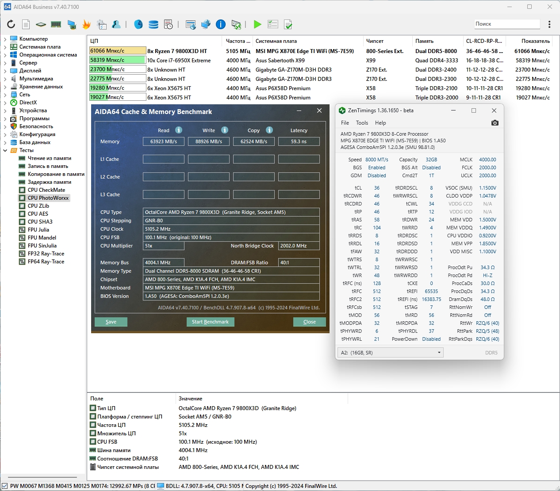Open the Report page icon in toolbar
This screenshot has height=491, width=560.
coord(26,24)
